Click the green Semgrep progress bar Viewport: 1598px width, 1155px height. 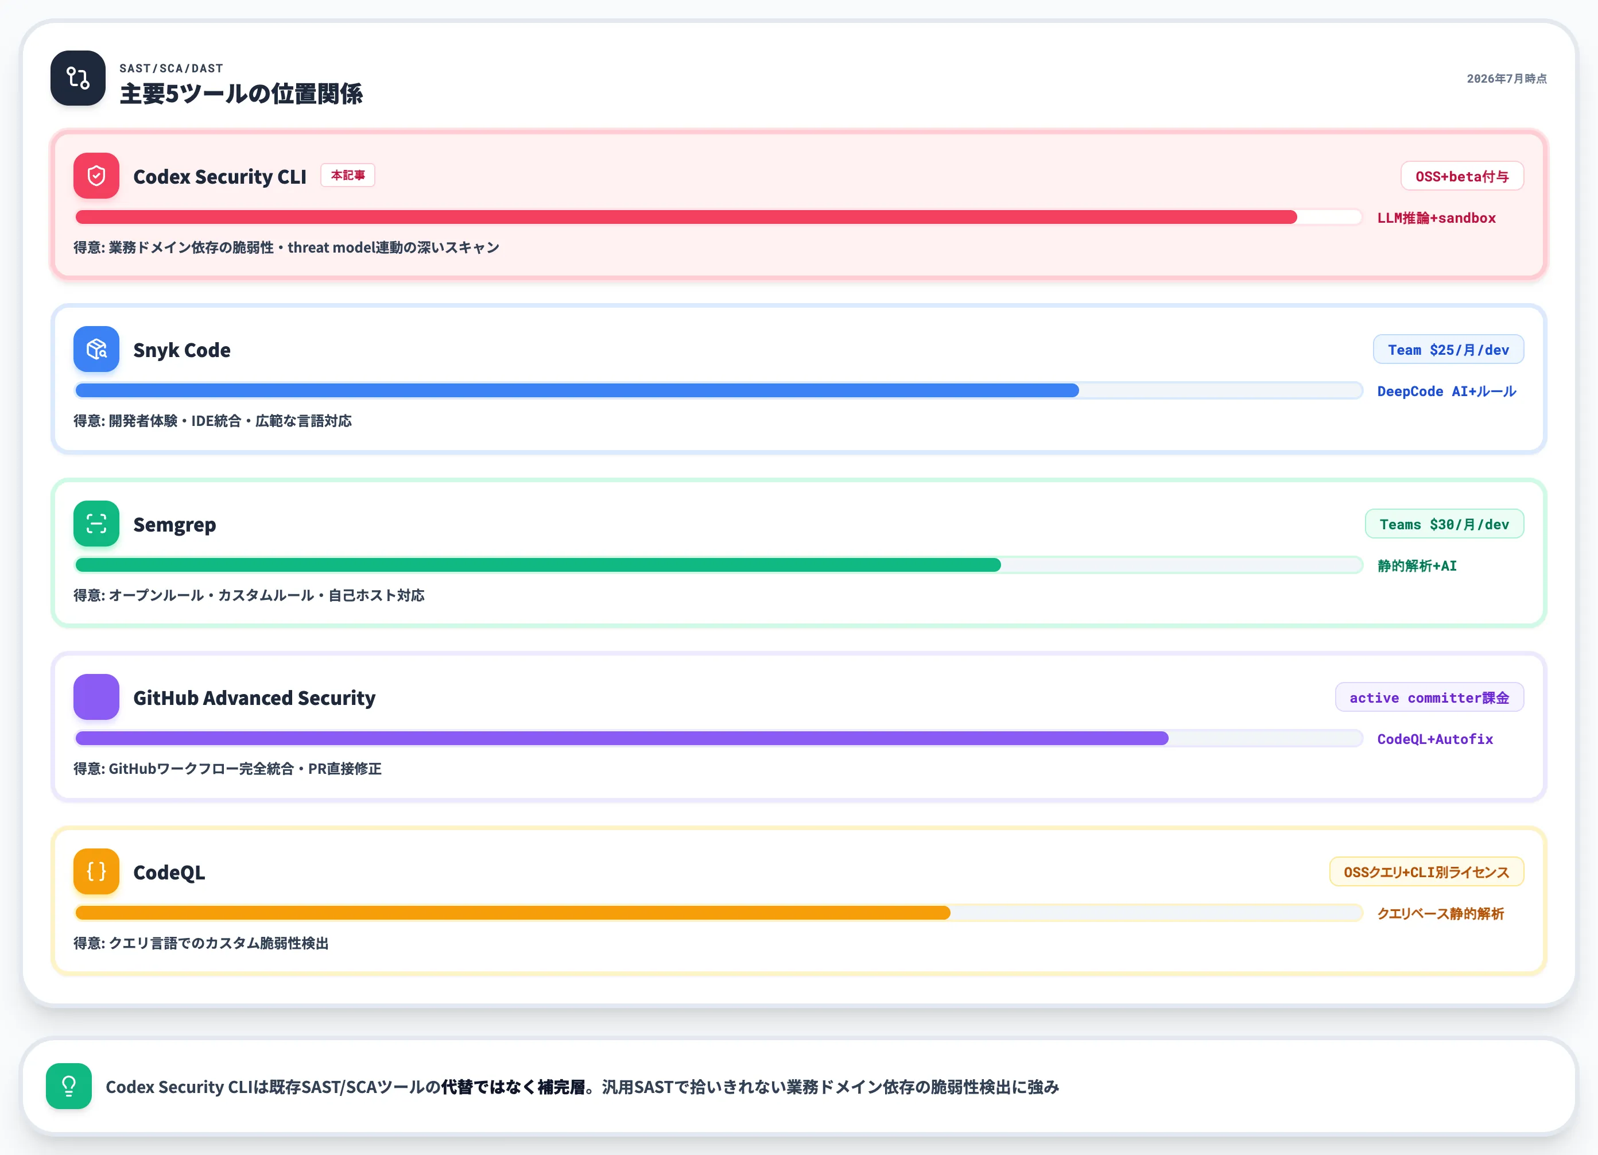point(718,565)
